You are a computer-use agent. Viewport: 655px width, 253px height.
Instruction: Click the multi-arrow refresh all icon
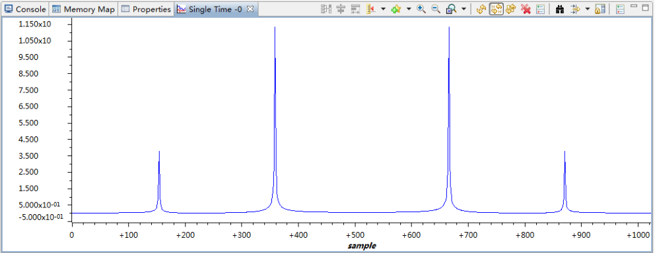pos(510,9)
